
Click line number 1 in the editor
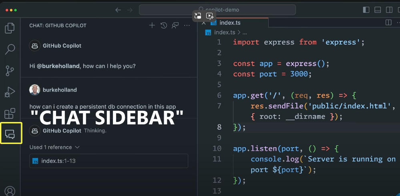click(x=219, y=42)
